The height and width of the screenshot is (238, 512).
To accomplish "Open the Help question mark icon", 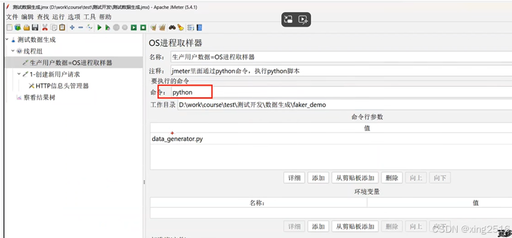I will tap(199, 28).
